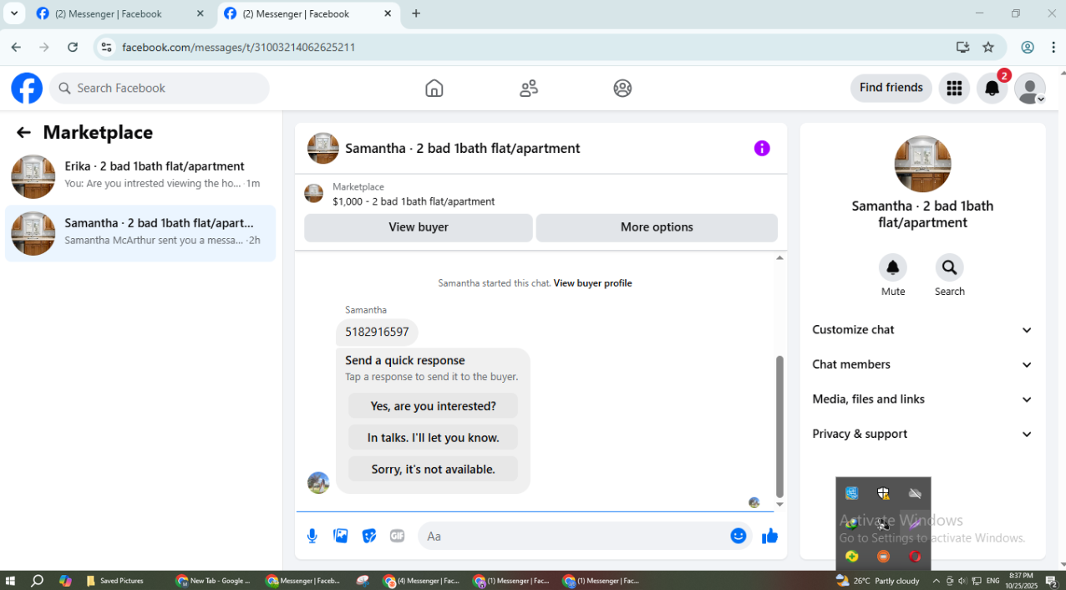Click the Chrome install app icon
This screenshot has width=1066, height=590.
[x=962, y=48]
